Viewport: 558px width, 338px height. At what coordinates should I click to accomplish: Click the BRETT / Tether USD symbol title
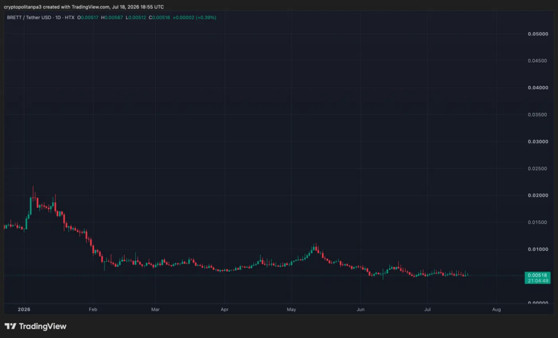pyautogui.click(x=29, y=17)
